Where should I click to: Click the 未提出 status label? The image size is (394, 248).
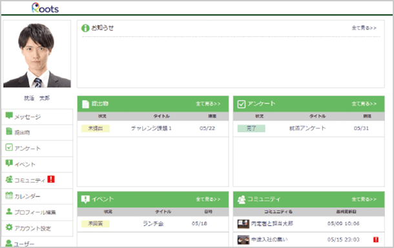(x=95, y=129)
